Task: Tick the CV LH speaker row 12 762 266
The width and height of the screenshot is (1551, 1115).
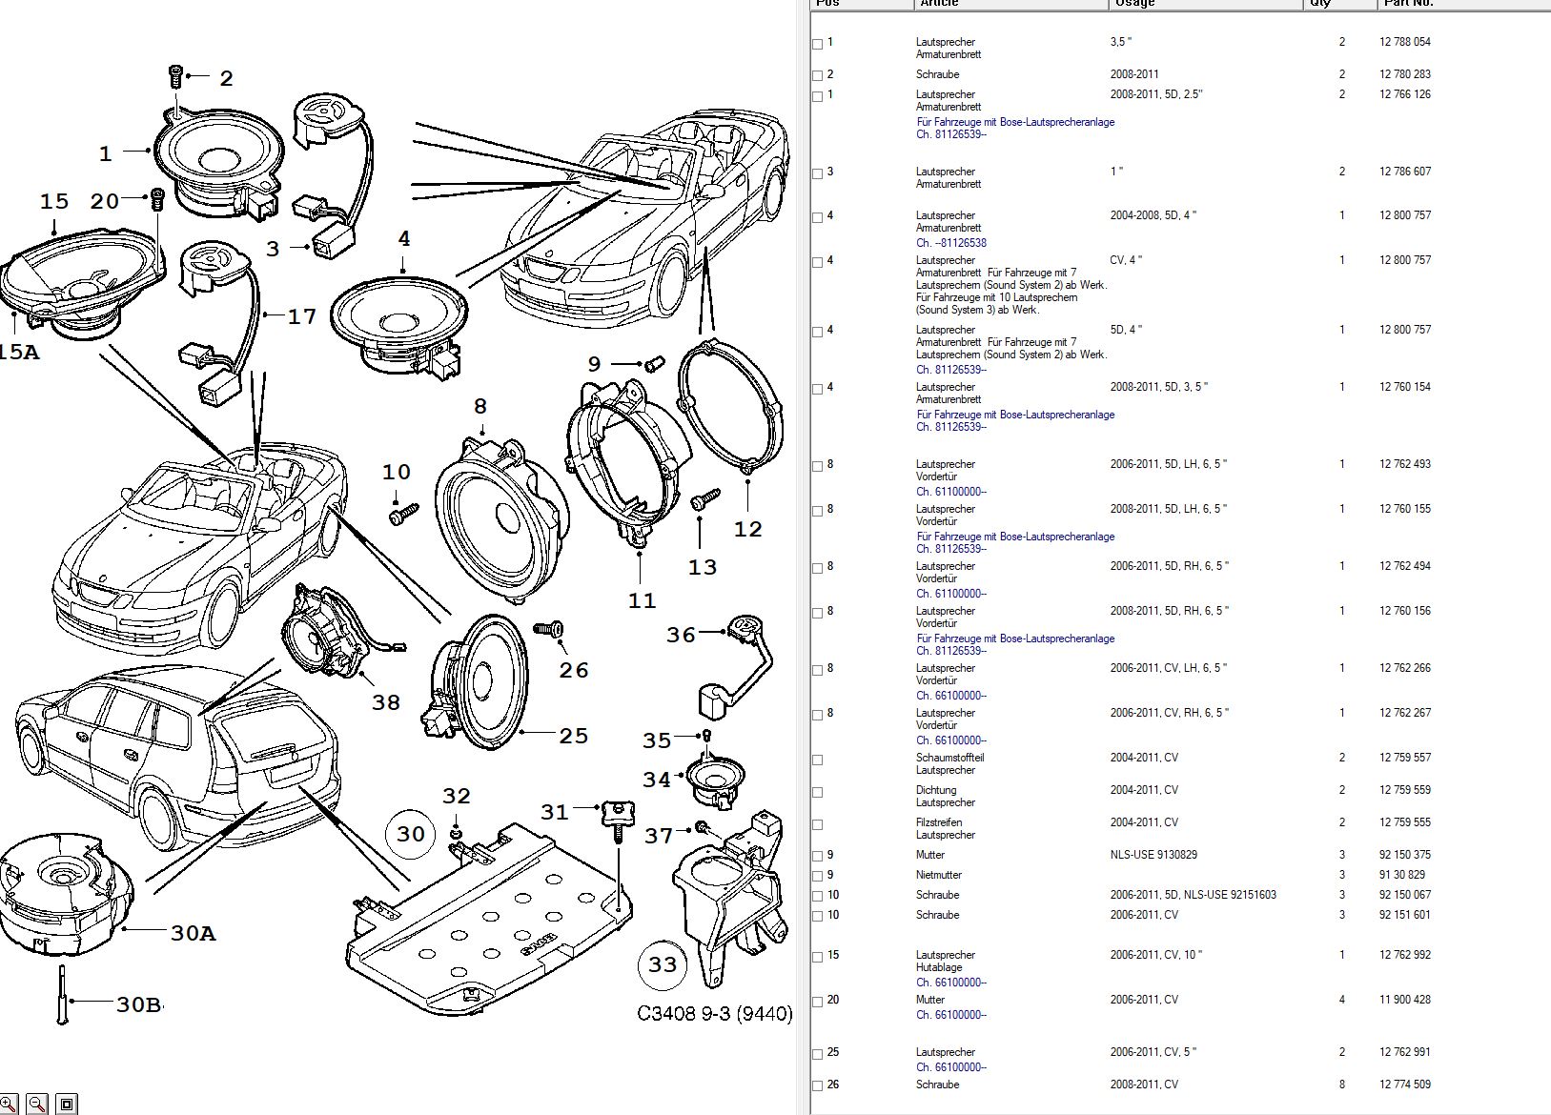Action: 817,670
